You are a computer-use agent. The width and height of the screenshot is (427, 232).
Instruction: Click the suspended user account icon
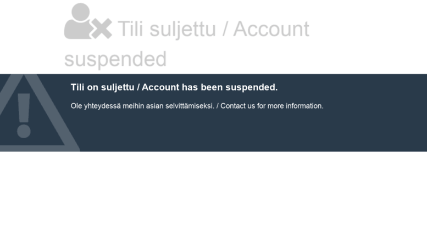coord(88,21)
